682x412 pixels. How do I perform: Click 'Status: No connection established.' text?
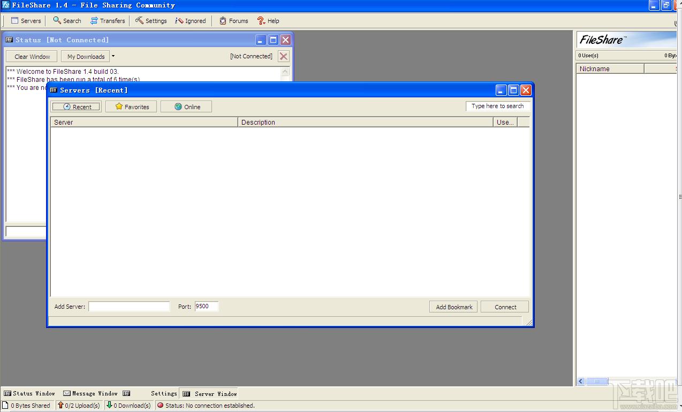tap(210, 406)
